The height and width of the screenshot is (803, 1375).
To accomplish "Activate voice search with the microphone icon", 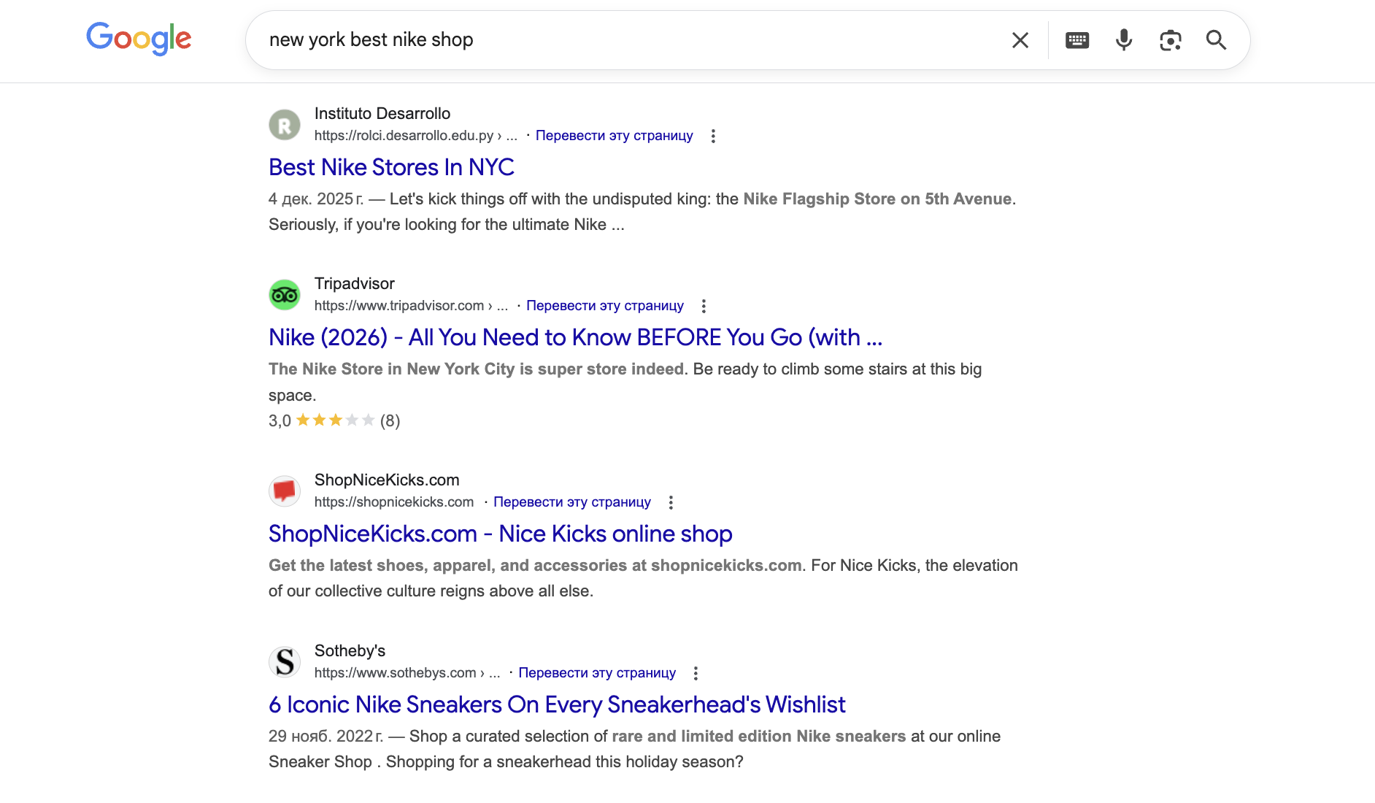I will (x=1123, y=40).
